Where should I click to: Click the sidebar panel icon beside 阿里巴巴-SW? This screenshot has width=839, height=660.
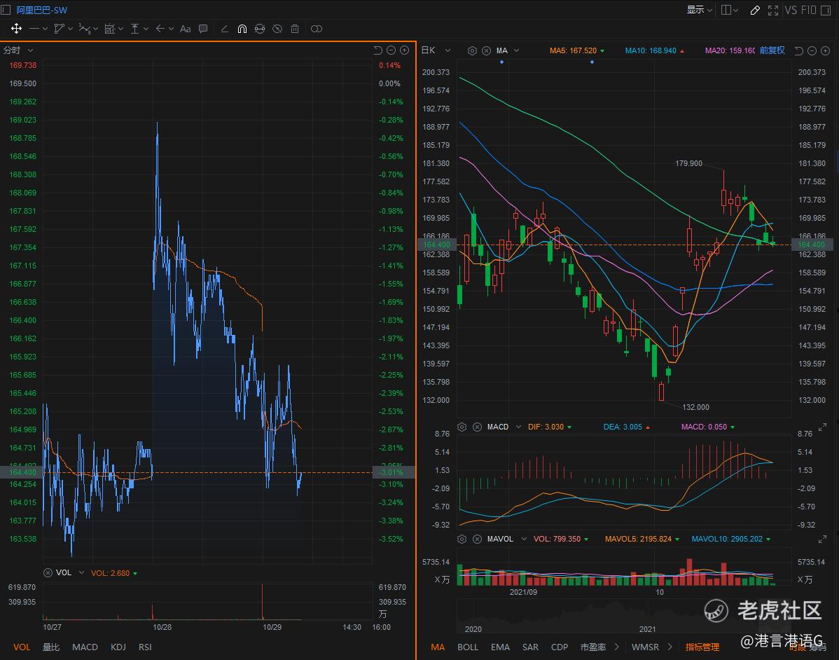pos(6,10)
